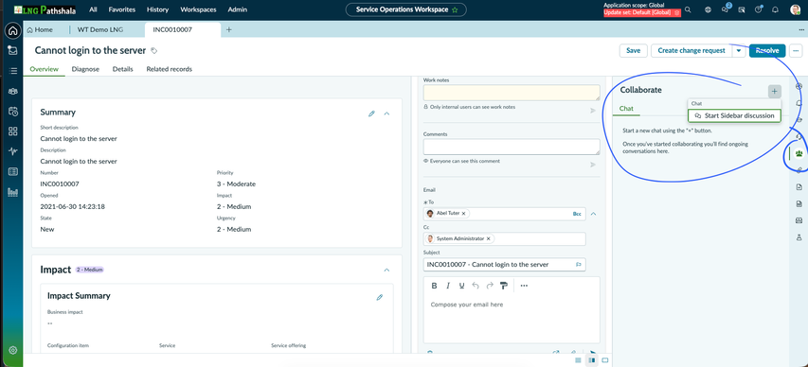
Task: Click into the Work notes field
Action: 512,93
